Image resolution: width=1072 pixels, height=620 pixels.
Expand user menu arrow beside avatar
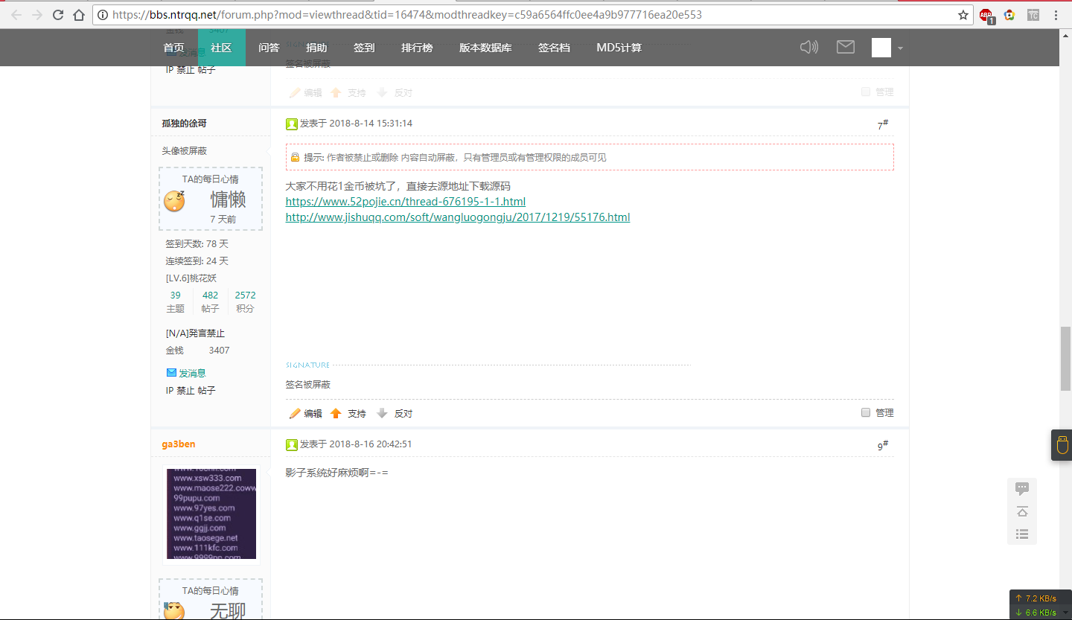pos(900,48)
